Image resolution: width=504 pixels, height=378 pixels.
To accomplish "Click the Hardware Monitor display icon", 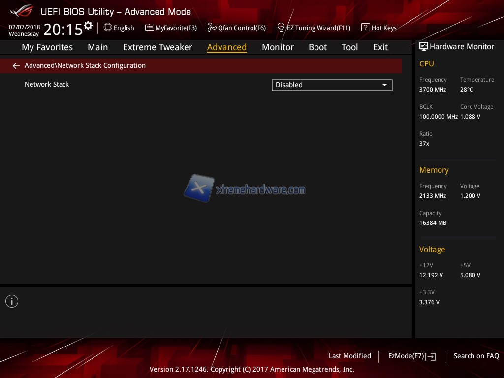I will (x=423, y=47).
